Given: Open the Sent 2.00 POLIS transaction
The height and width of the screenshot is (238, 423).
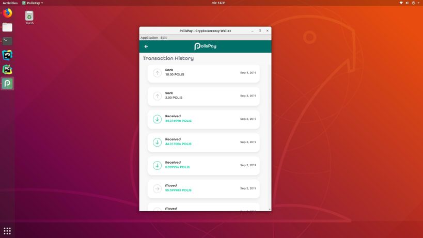Looking at the screenshot, I should click(x=203, y=96).
